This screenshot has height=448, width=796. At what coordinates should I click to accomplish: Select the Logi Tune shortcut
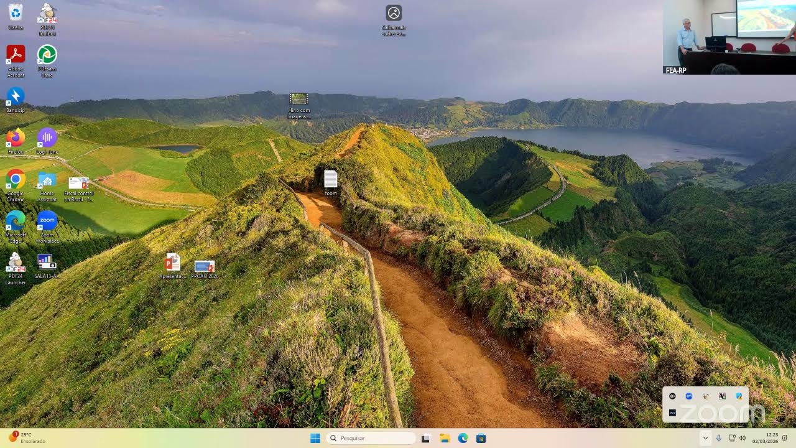47,141
